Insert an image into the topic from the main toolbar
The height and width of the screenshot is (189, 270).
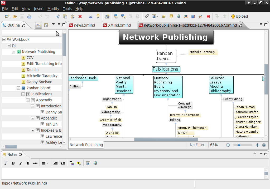tap(154, 16)
